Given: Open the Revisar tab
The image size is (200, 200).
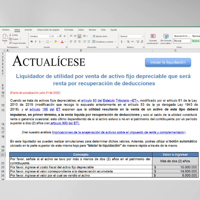Looking at the screenshot, I should pyautogui.click(x=92, y=30).
